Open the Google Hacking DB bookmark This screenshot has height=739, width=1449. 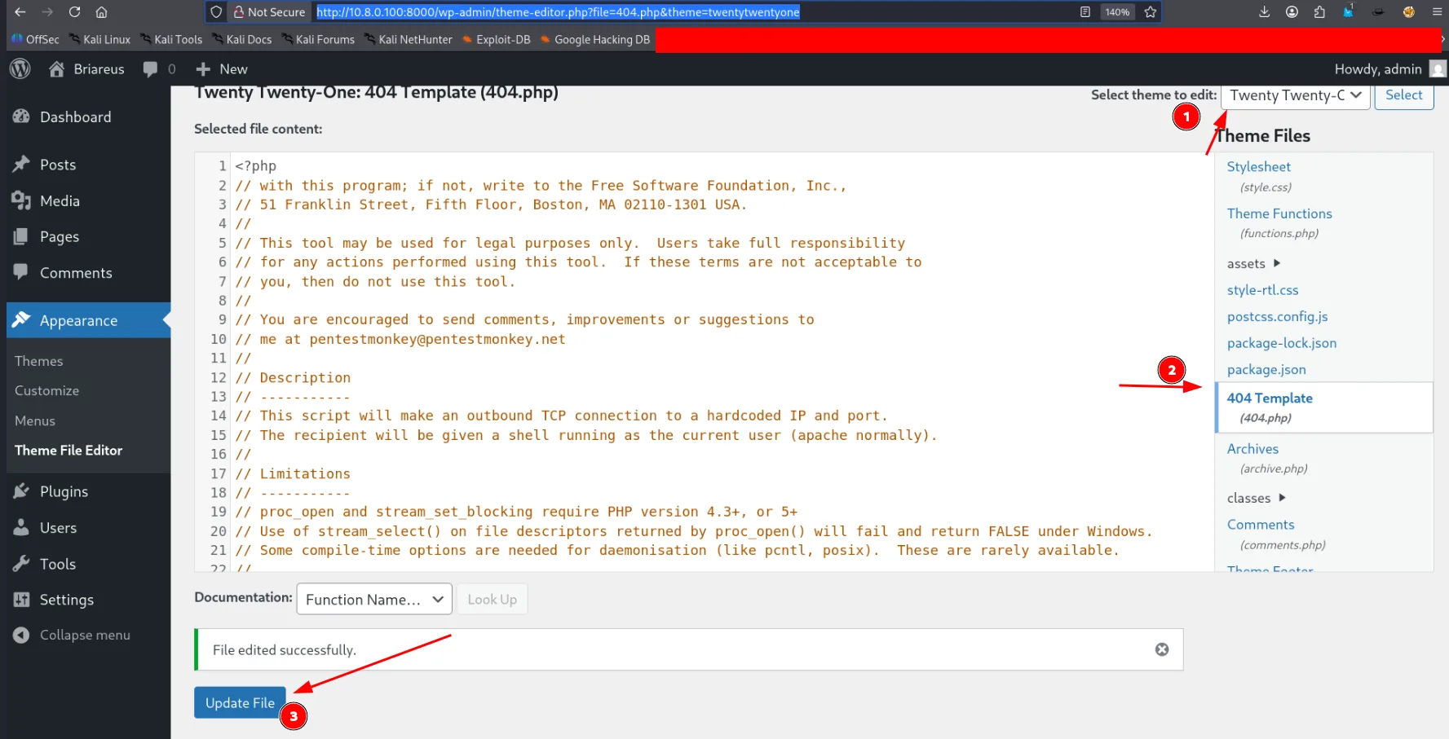pyautogui.click(x=595, y=39)
